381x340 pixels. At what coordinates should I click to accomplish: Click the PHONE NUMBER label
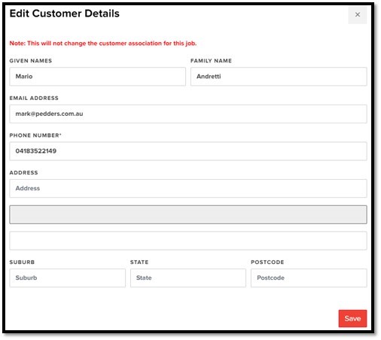coord(35,135)
